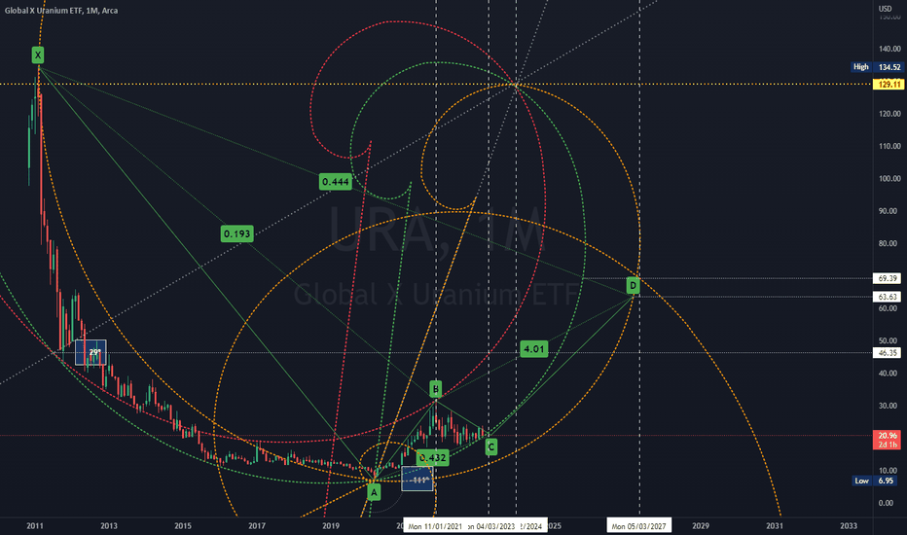Click the 2029 year on the time axis

[701, 525]
